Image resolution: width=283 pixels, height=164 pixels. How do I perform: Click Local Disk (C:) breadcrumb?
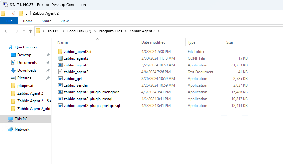click(x=79, y=31)
